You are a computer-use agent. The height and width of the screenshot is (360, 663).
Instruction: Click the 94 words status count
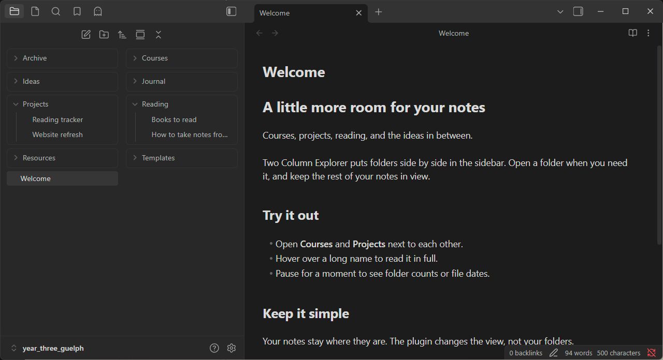tap(578, 353)
